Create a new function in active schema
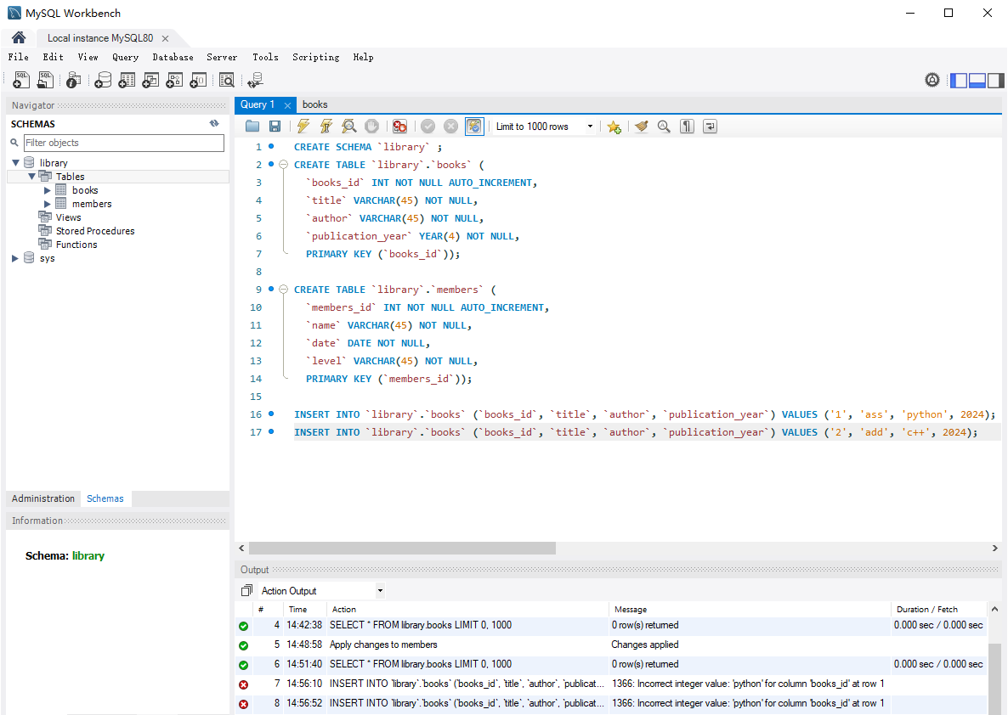 pyautogui.click(x=198, y=80)
